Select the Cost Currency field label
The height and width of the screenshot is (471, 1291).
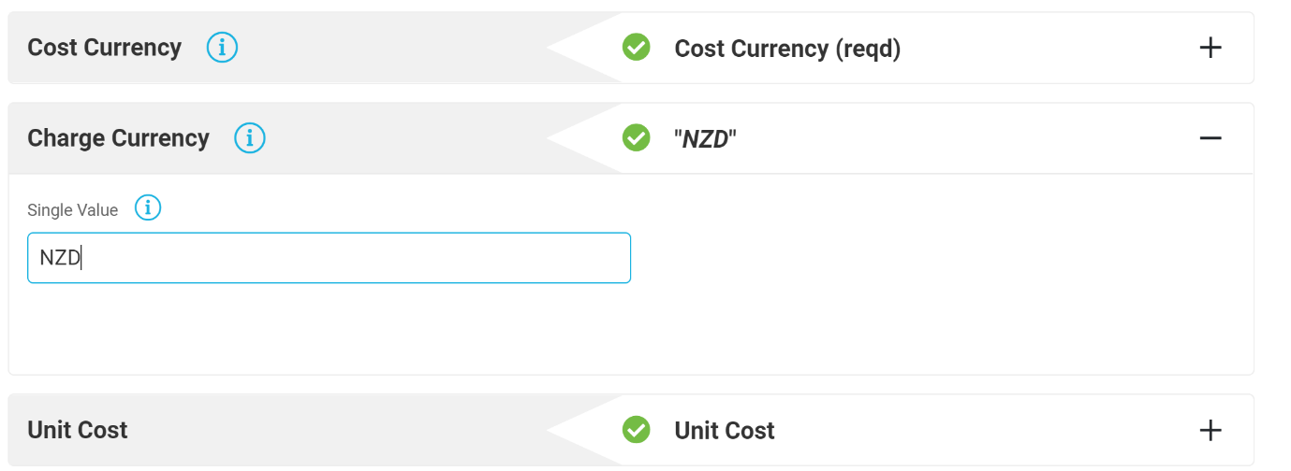click(x=104, y=48)
